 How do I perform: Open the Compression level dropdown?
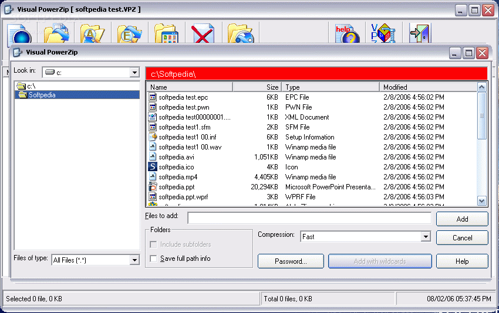tap(426, 236)
